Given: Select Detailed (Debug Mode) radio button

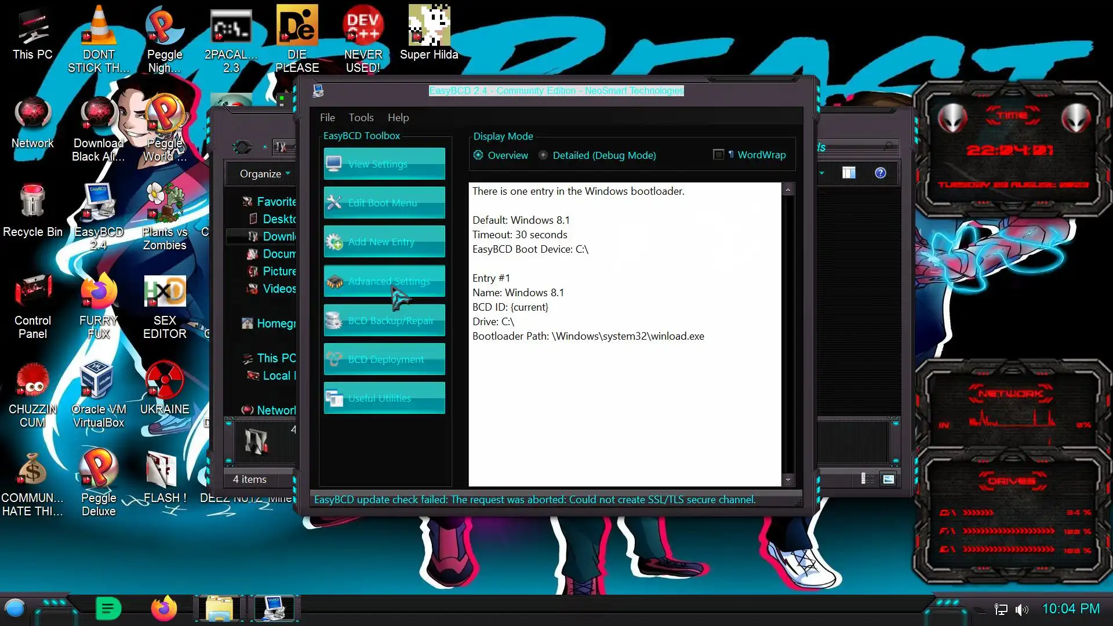Looking at the screenshot, I should coord(543,155).
